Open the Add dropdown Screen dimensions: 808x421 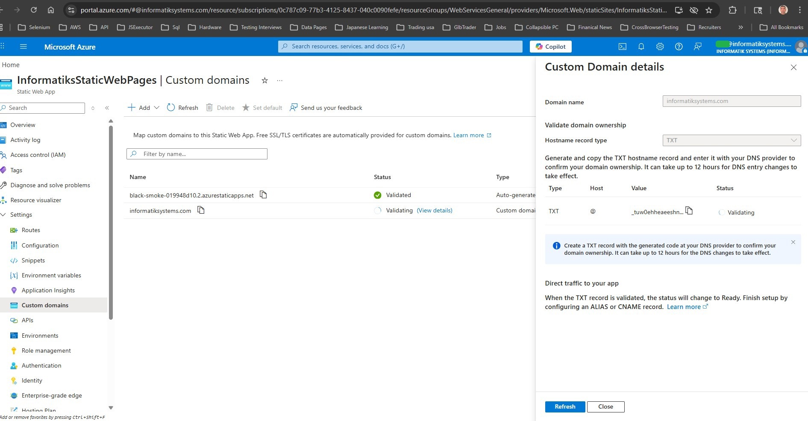[x=144, y=108]
